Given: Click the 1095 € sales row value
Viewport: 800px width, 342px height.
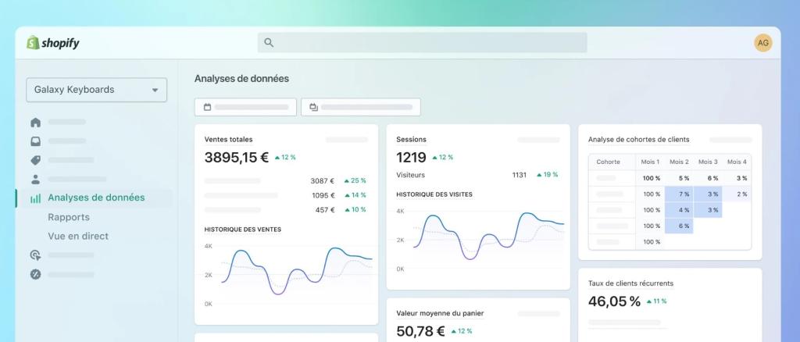Looking at the screenshot, I should coord(323,195).
